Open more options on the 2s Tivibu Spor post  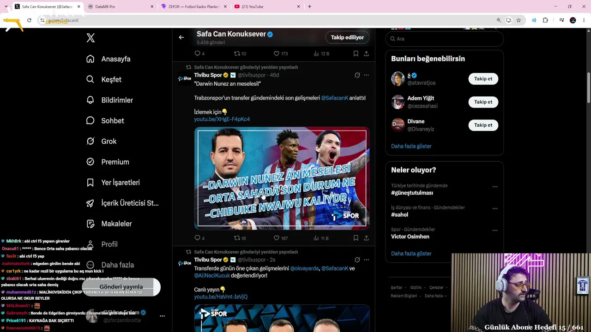pos(366,260)
